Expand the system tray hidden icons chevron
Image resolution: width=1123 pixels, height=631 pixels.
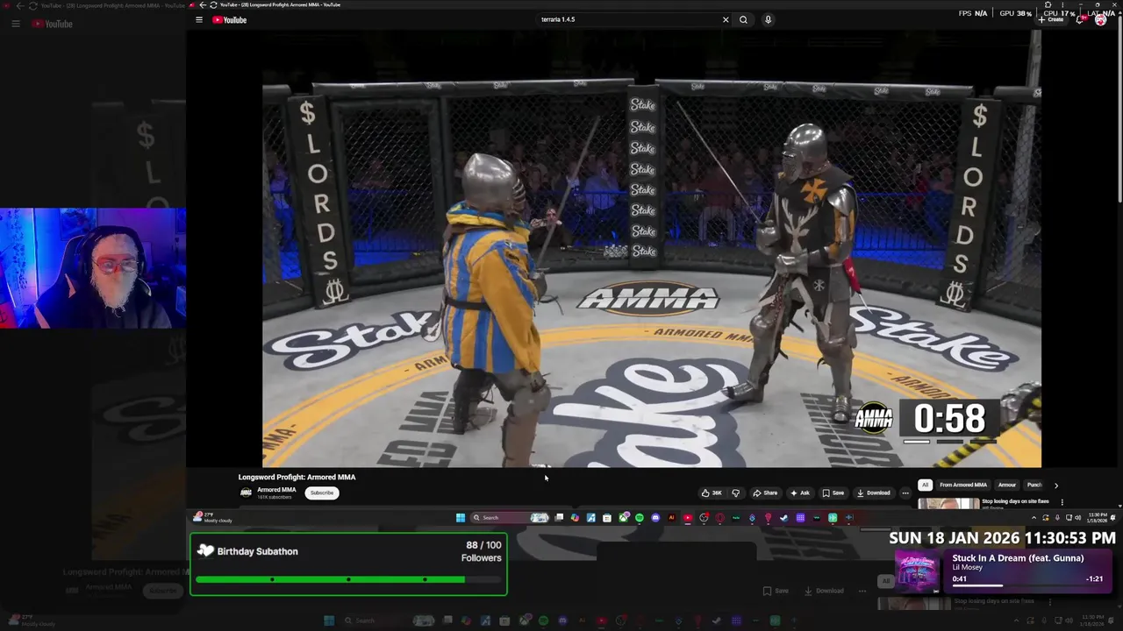pos(1034,517)
